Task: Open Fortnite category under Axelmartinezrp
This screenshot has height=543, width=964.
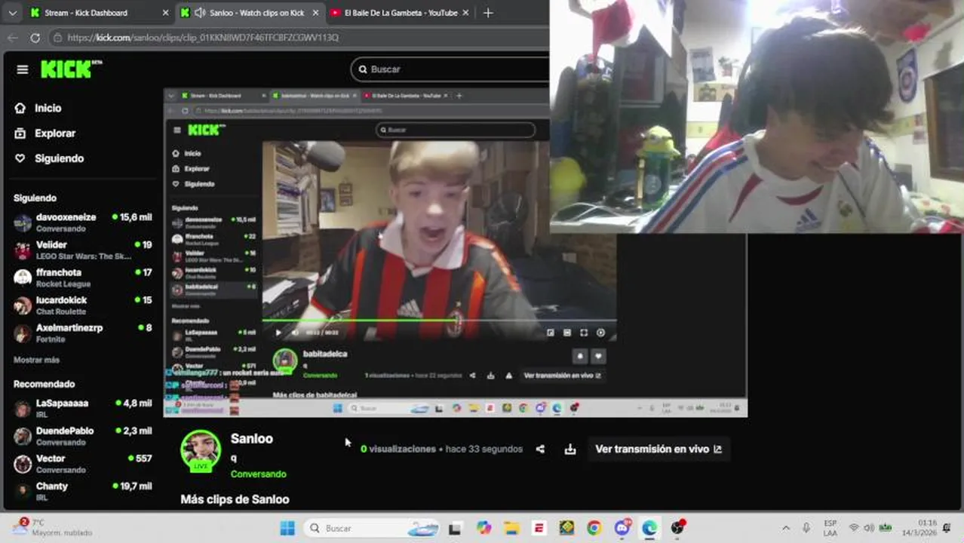Action: 51,339
